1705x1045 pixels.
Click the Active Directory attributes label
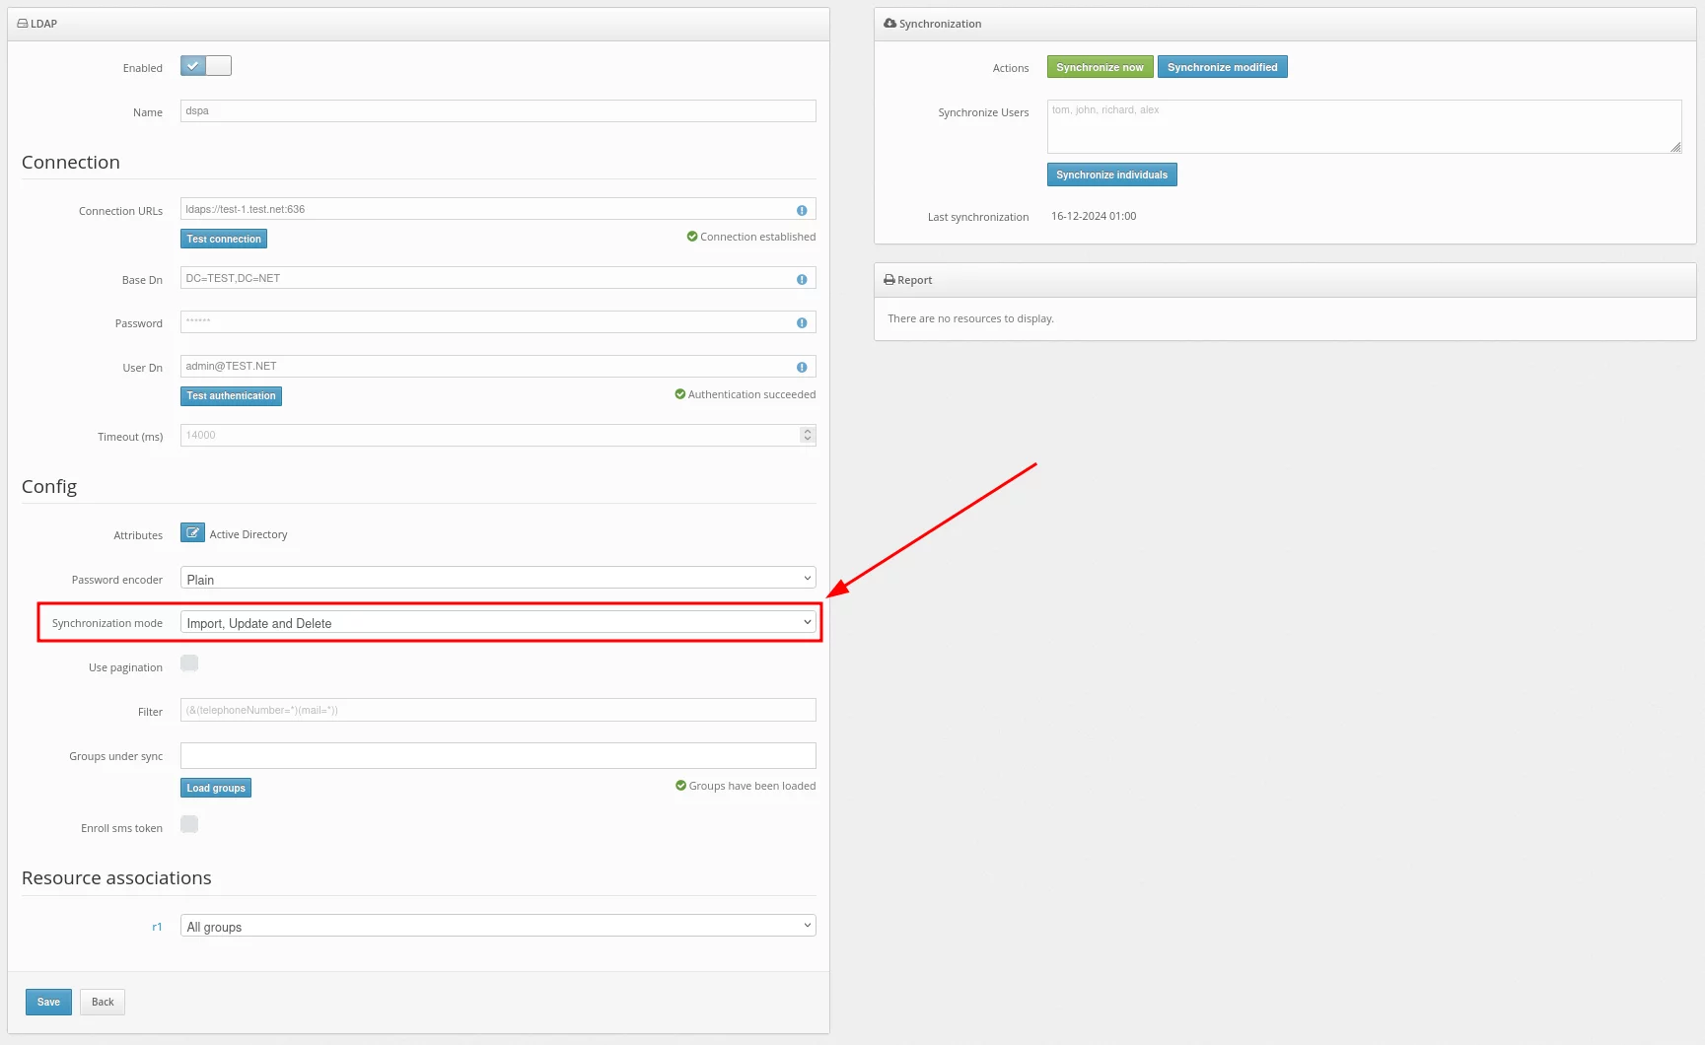tap(249, 534)
